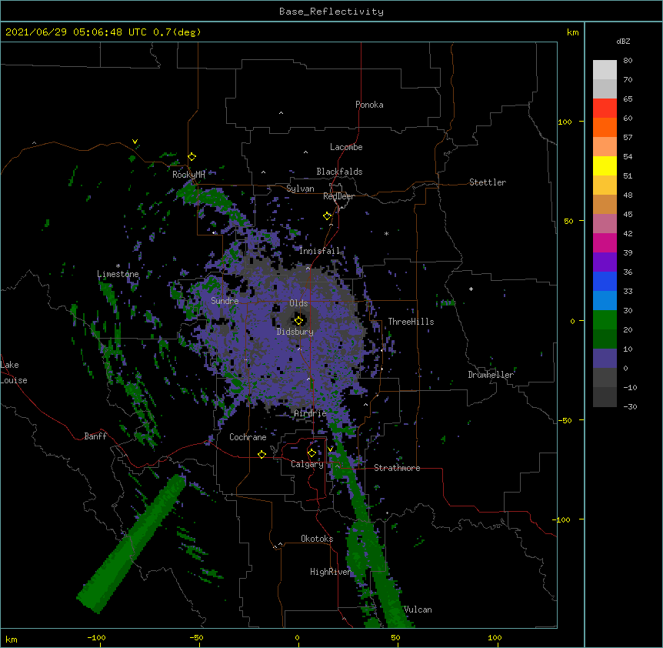Click the yellow marker at Calgary
663x648 pixels.
point(312,453)
